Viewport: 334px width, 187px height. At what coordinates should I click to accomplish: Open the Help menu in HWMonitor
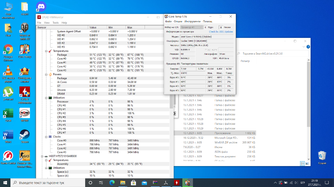pyautogui.click(x=64, y=23)
